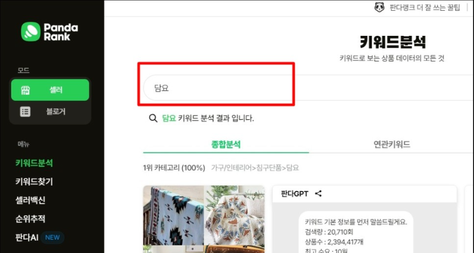Click the Panda Rank logo icon
The height and width of the screenshot is (253, 474).
tap(31, 32)
